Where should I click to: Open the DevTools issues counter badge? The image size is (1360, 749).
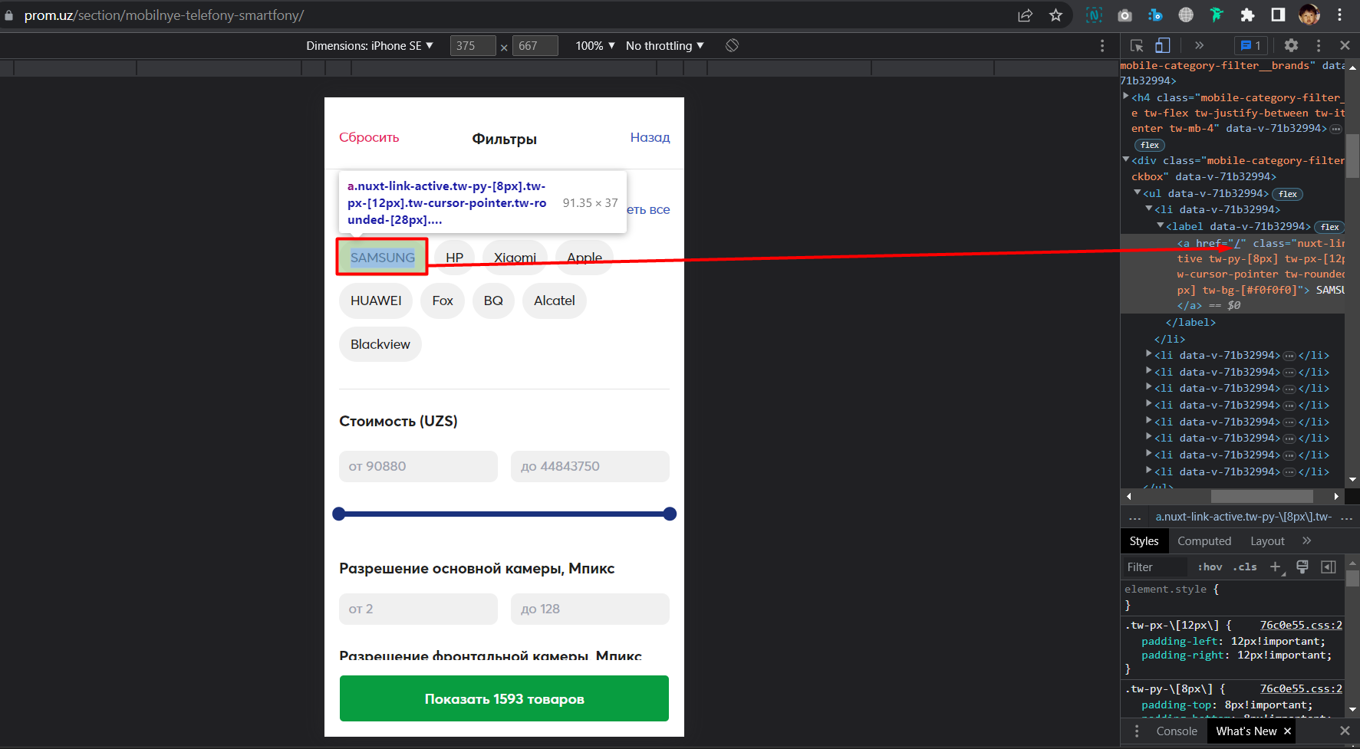point(1251,46)
